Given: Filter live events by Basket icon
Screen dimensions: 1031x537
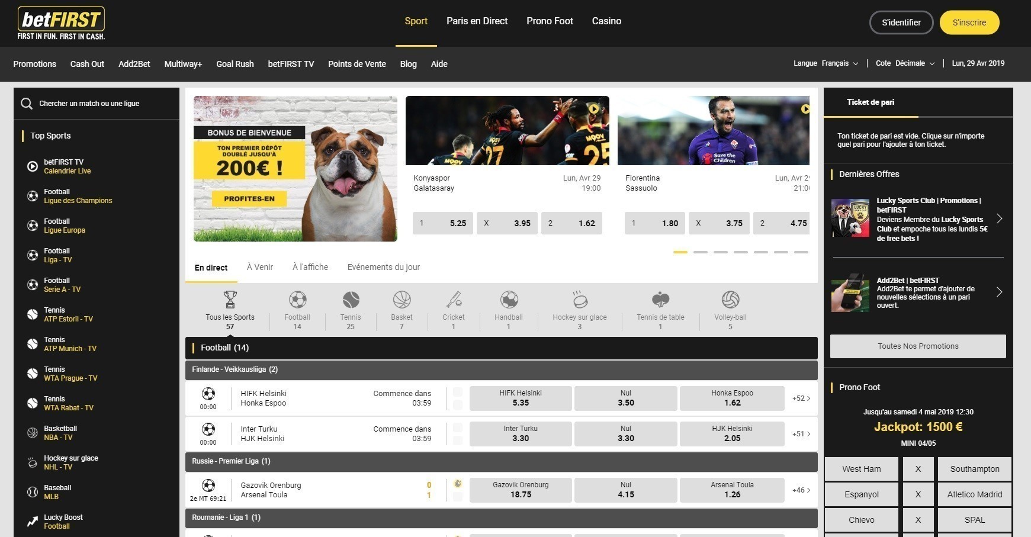Looking at the screenshot, I should [402, 300].
